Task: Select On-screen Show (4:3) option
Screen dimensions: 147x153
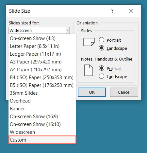Action: 42,38
